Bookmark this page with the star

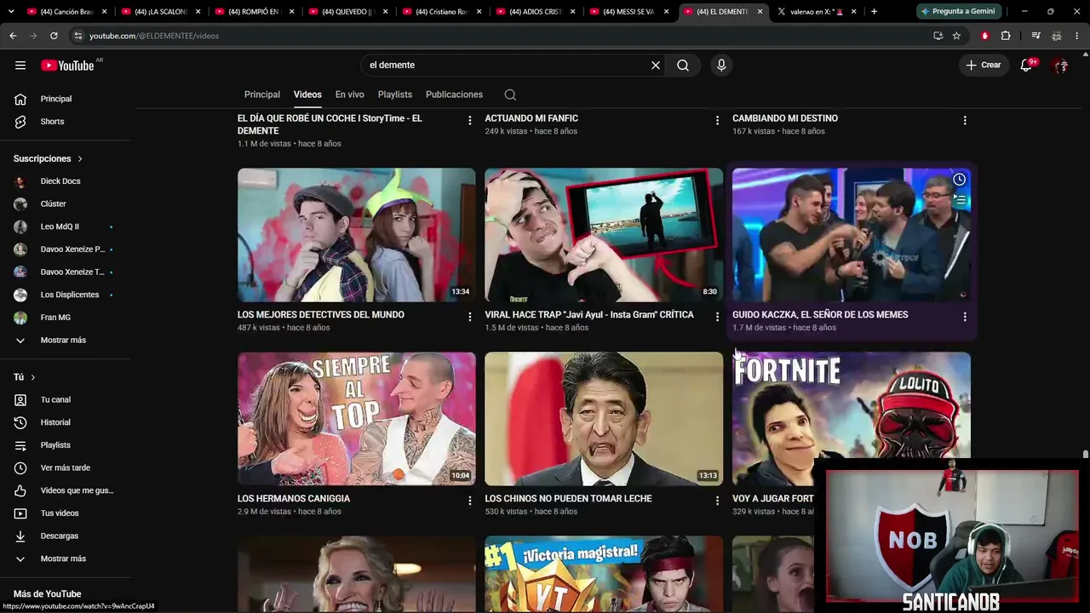coord(956,36)
